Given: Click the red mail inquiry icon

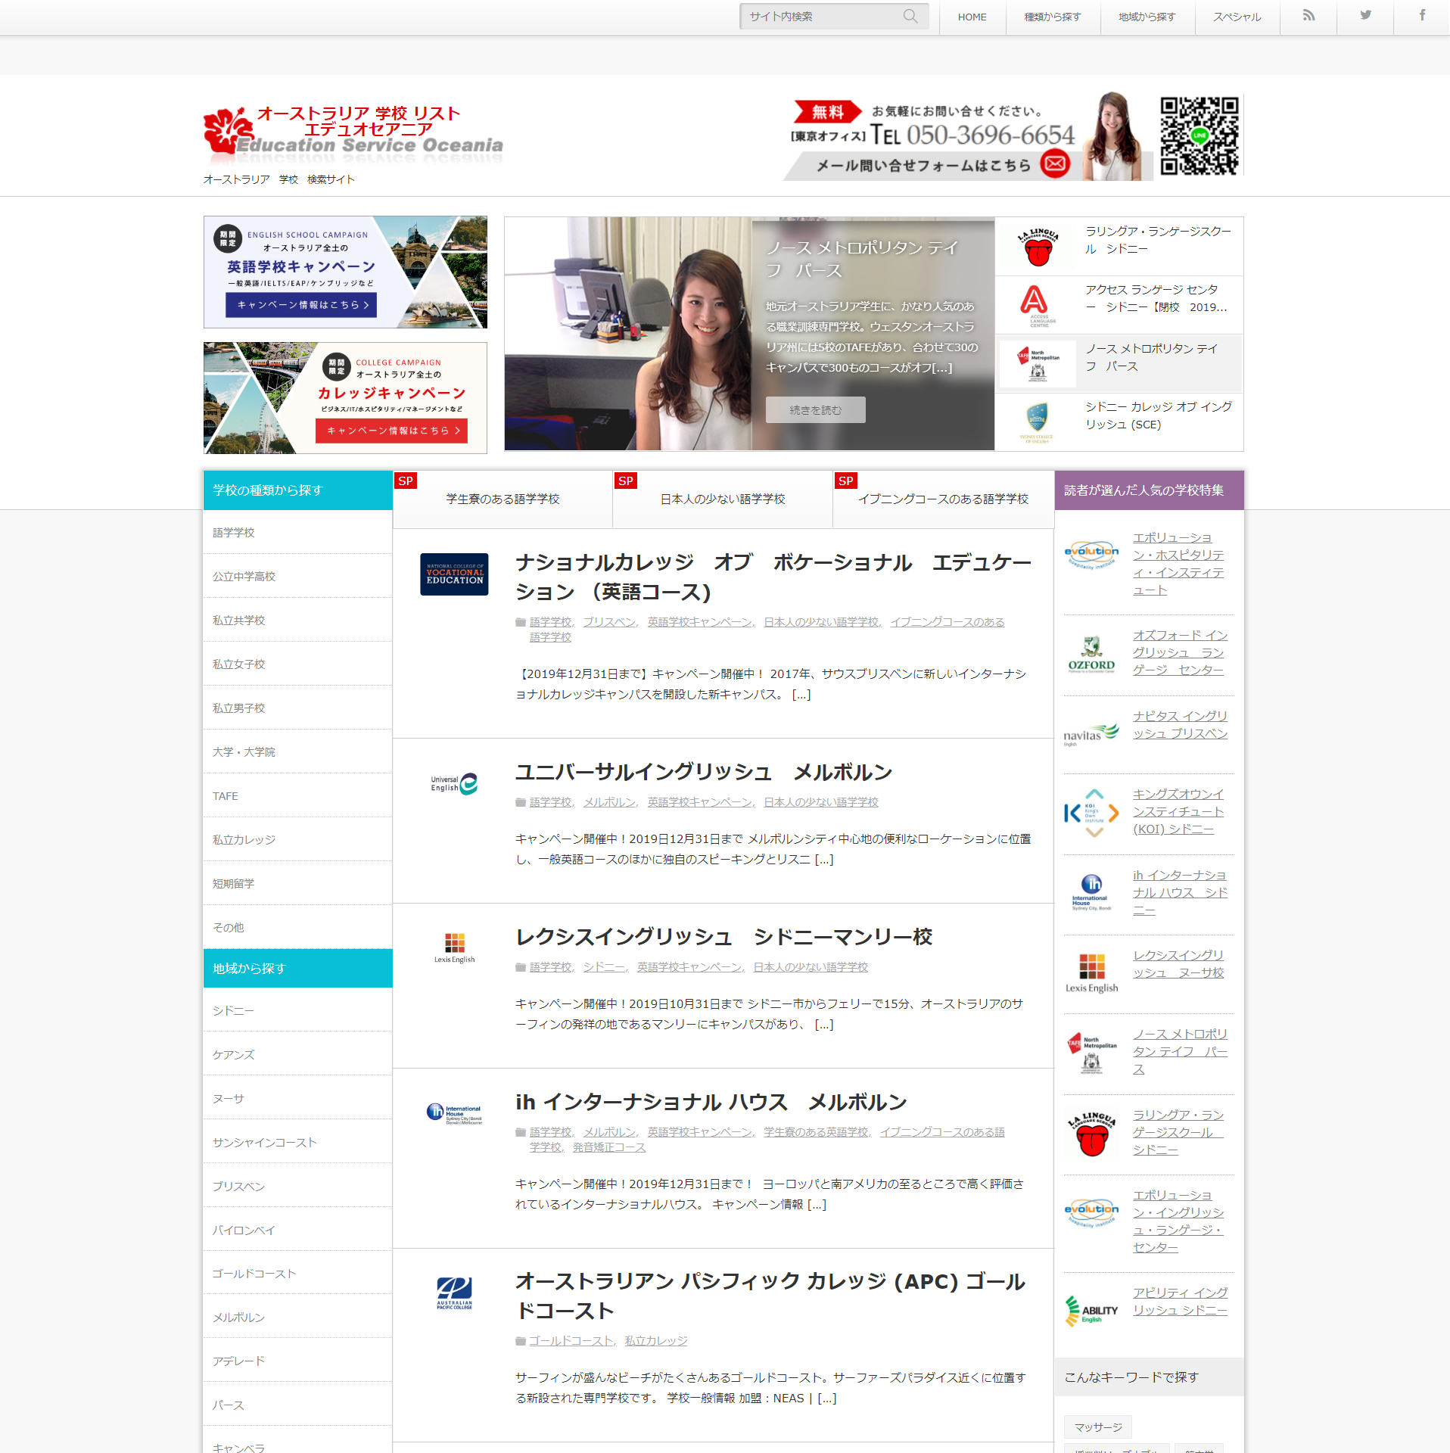Looking at the screenshot, I should coord(1055,164).
